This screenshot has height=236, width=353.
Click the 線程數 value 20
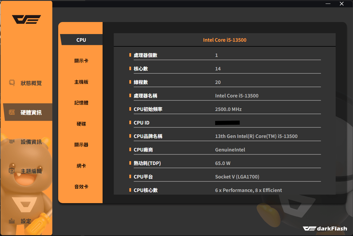pyautogui.click(x=218, y=82)
